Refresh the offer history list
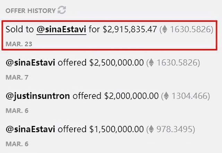This screenshot has width=222, height=153. [62, 10]
